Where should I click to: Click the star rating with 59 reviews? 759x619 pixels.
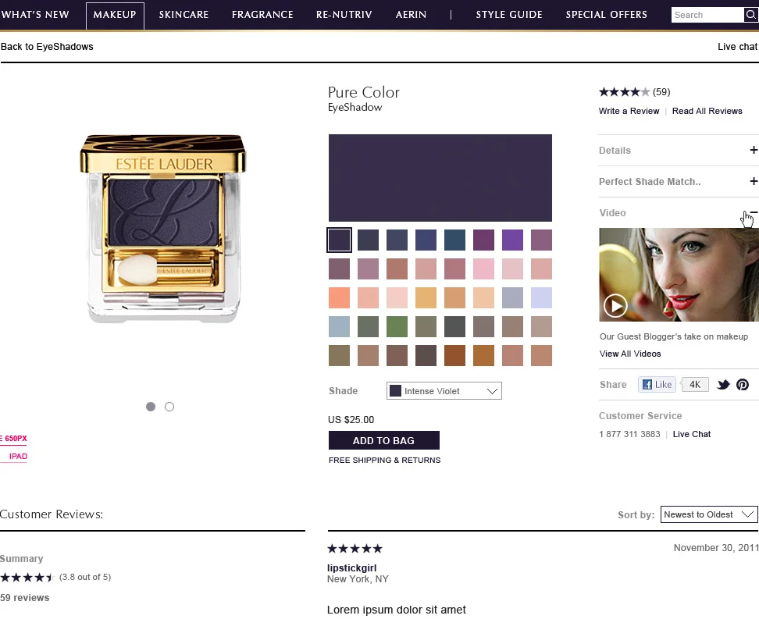pos(635,92)
